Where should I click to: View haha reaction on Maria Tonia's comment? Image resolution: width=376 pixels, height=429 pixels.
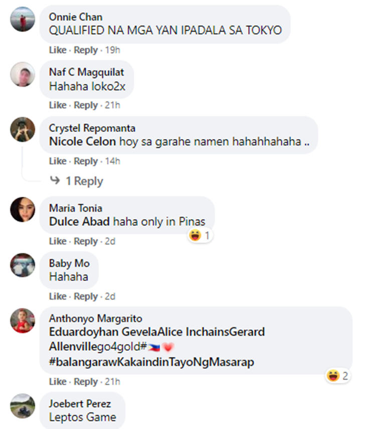coord(200,235)
